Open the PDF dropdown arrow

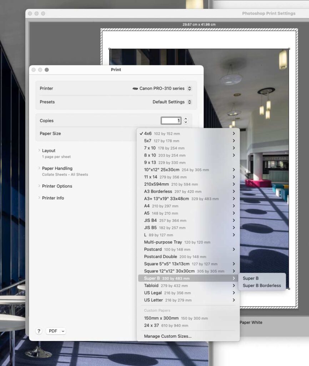pyautogui.click(x=63, y=331)
